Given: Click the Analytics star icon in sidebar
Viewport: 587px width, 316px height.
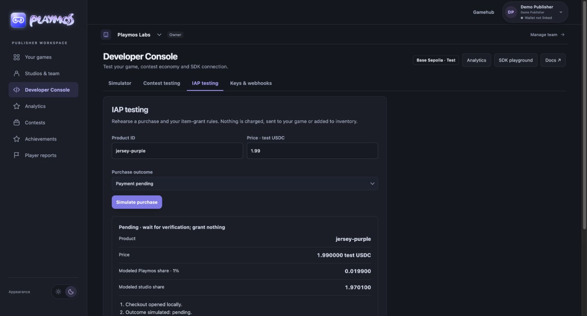Looking at the screenshot, I should pos(17,106).
